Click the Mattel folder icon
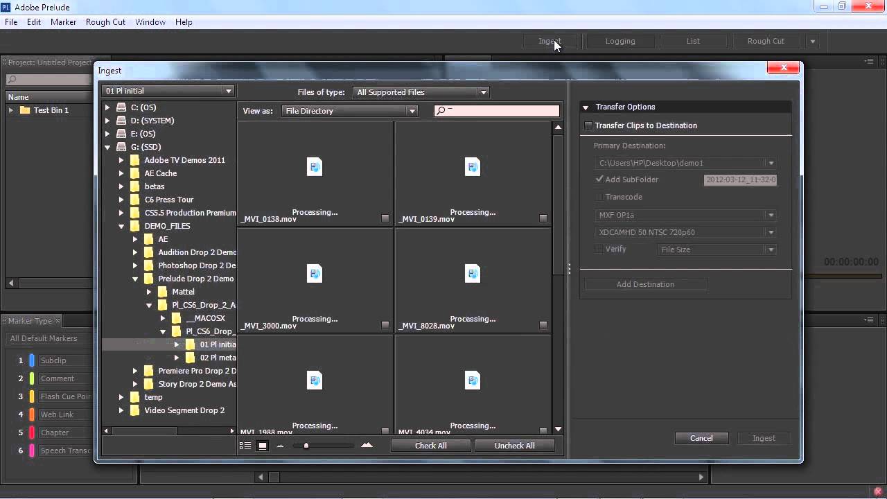 point(163,292)
